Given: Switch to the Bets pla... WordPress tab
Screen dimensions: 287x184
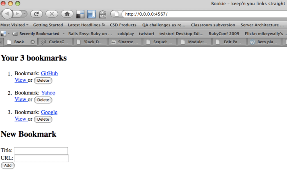Looking at the screenshot, I should 264,42.
